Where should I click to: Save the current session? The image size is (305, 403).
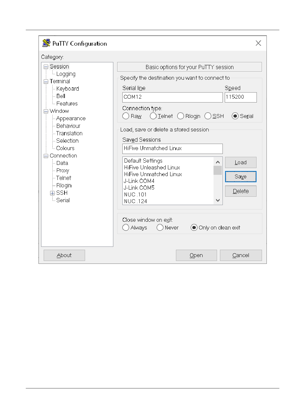click(x=240, y=177)
